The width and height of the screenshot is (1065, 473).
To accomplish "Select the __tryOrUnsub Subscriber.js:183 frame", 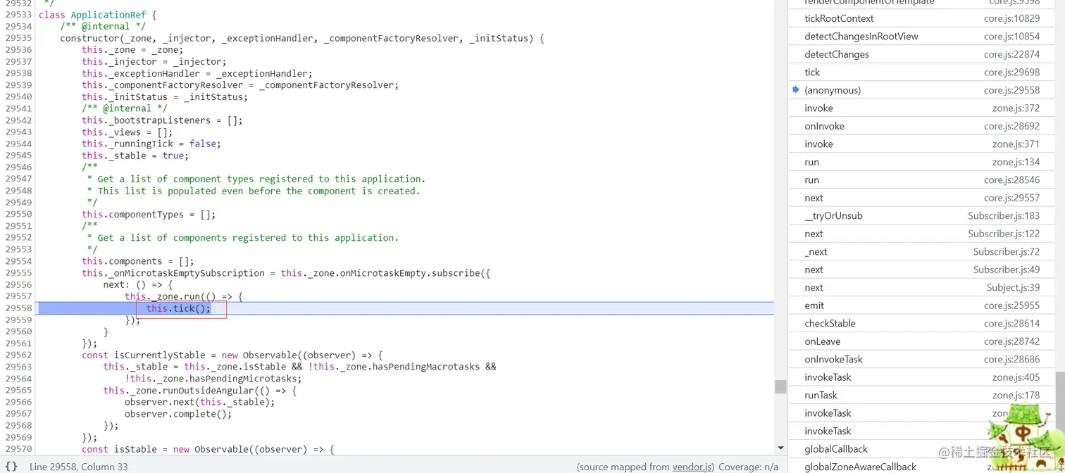I will click(x=922, y=215).
